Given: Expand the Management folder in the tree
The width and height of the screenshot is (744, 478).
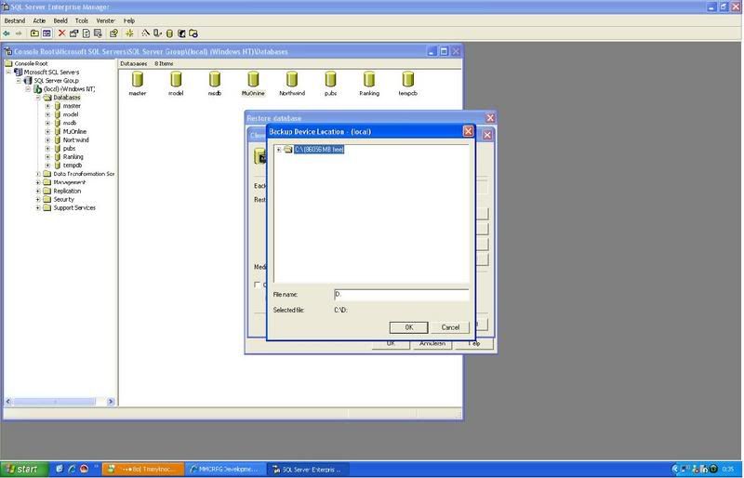Looking at the screenshot, I should click(x=38, y=182).
